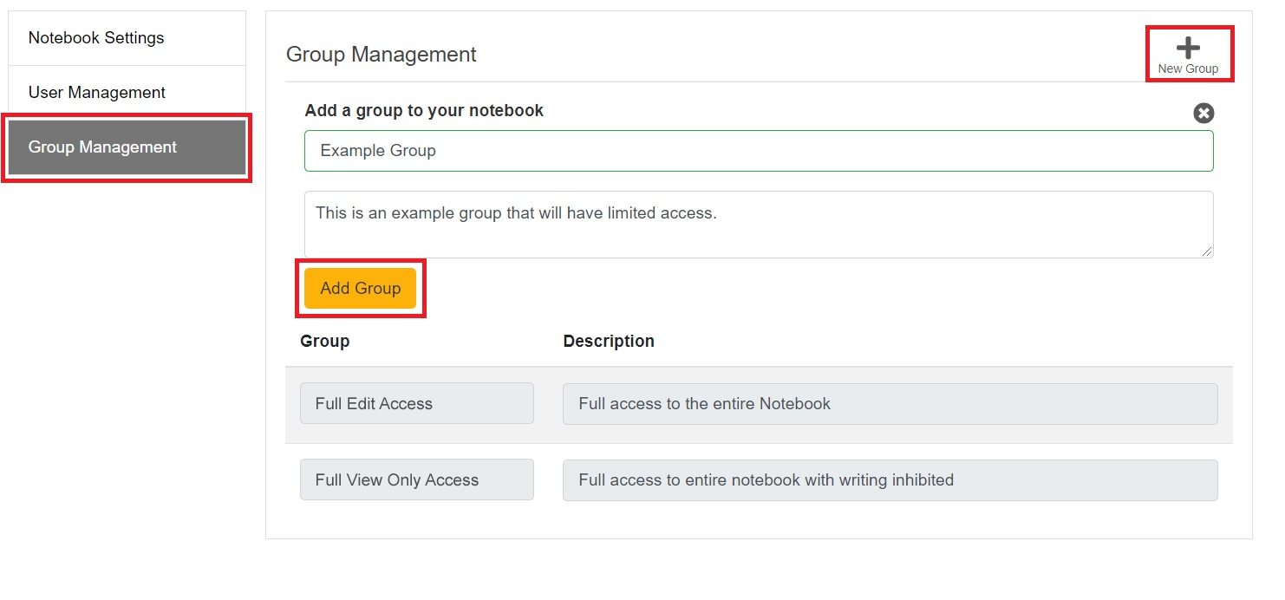The width and height of the screenshot is (1285, 600).
Task: Open Notebook Settings section
Action: tap(127, 38)
